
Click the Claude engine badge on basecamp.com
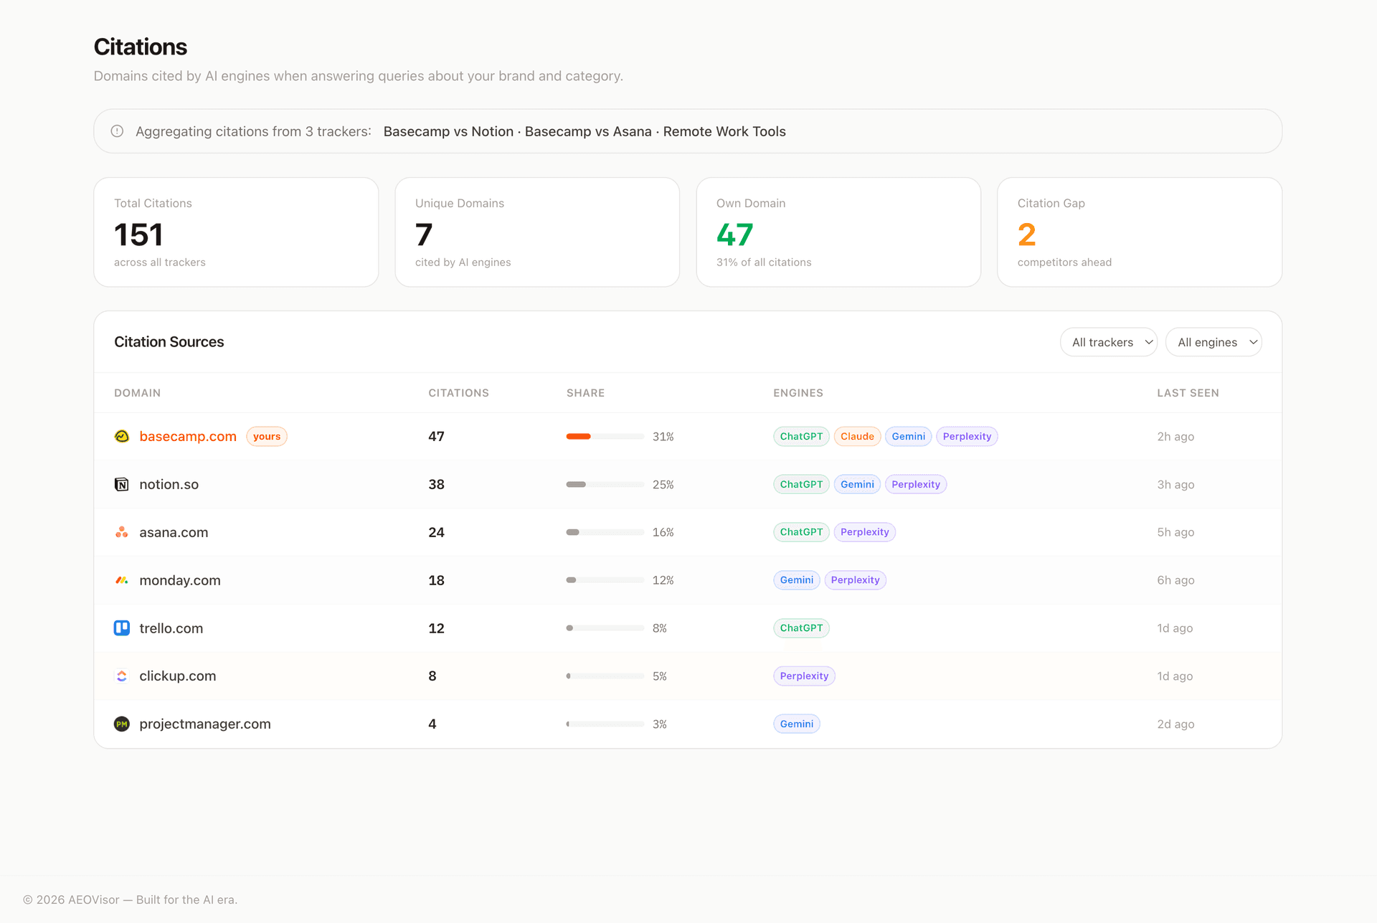(857, 436)
